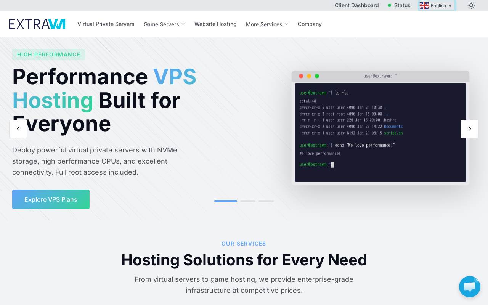Click the ExtraVM logo
The height and width of the screenshot is (305, 488).
(37, 24)
